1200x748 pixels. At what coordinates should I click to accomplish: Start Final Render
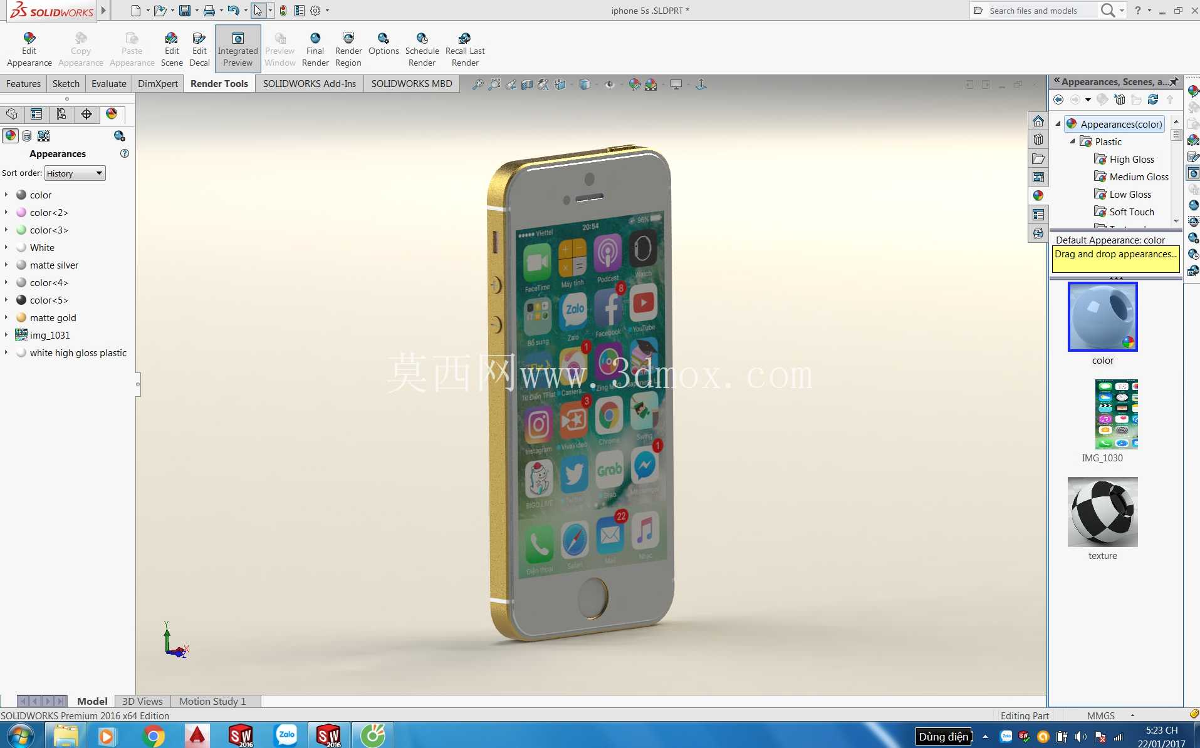pos(315,49)
